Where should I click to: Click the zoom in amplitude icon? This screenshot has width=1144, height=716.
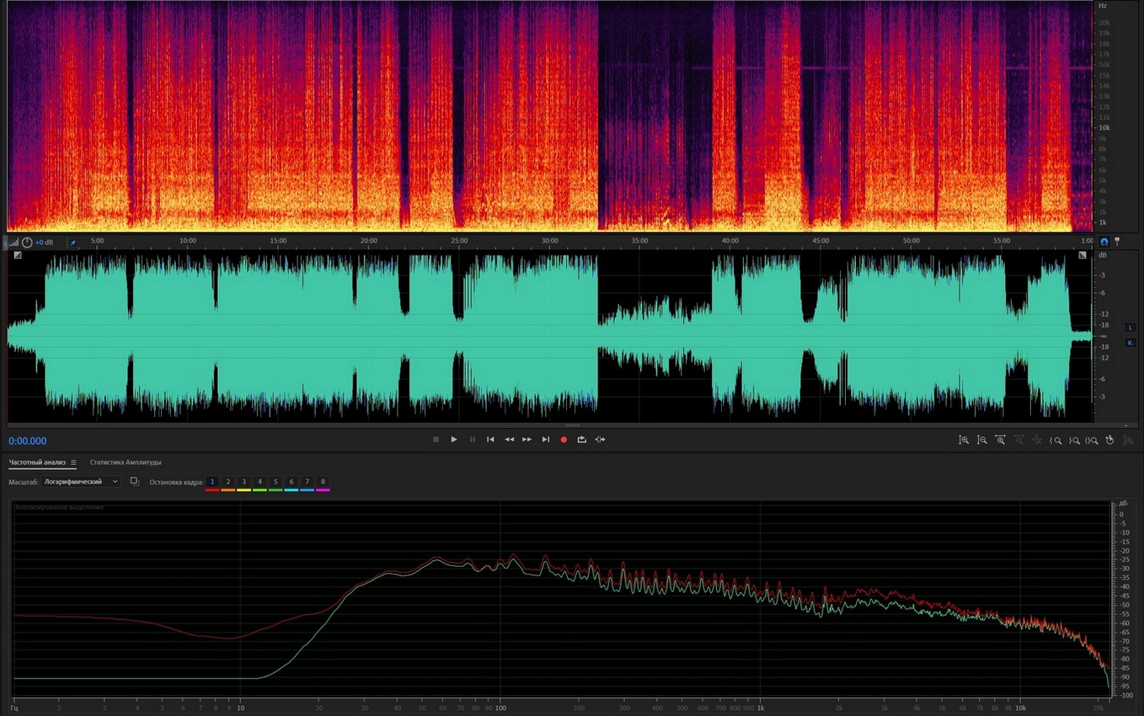click(964, 440)
